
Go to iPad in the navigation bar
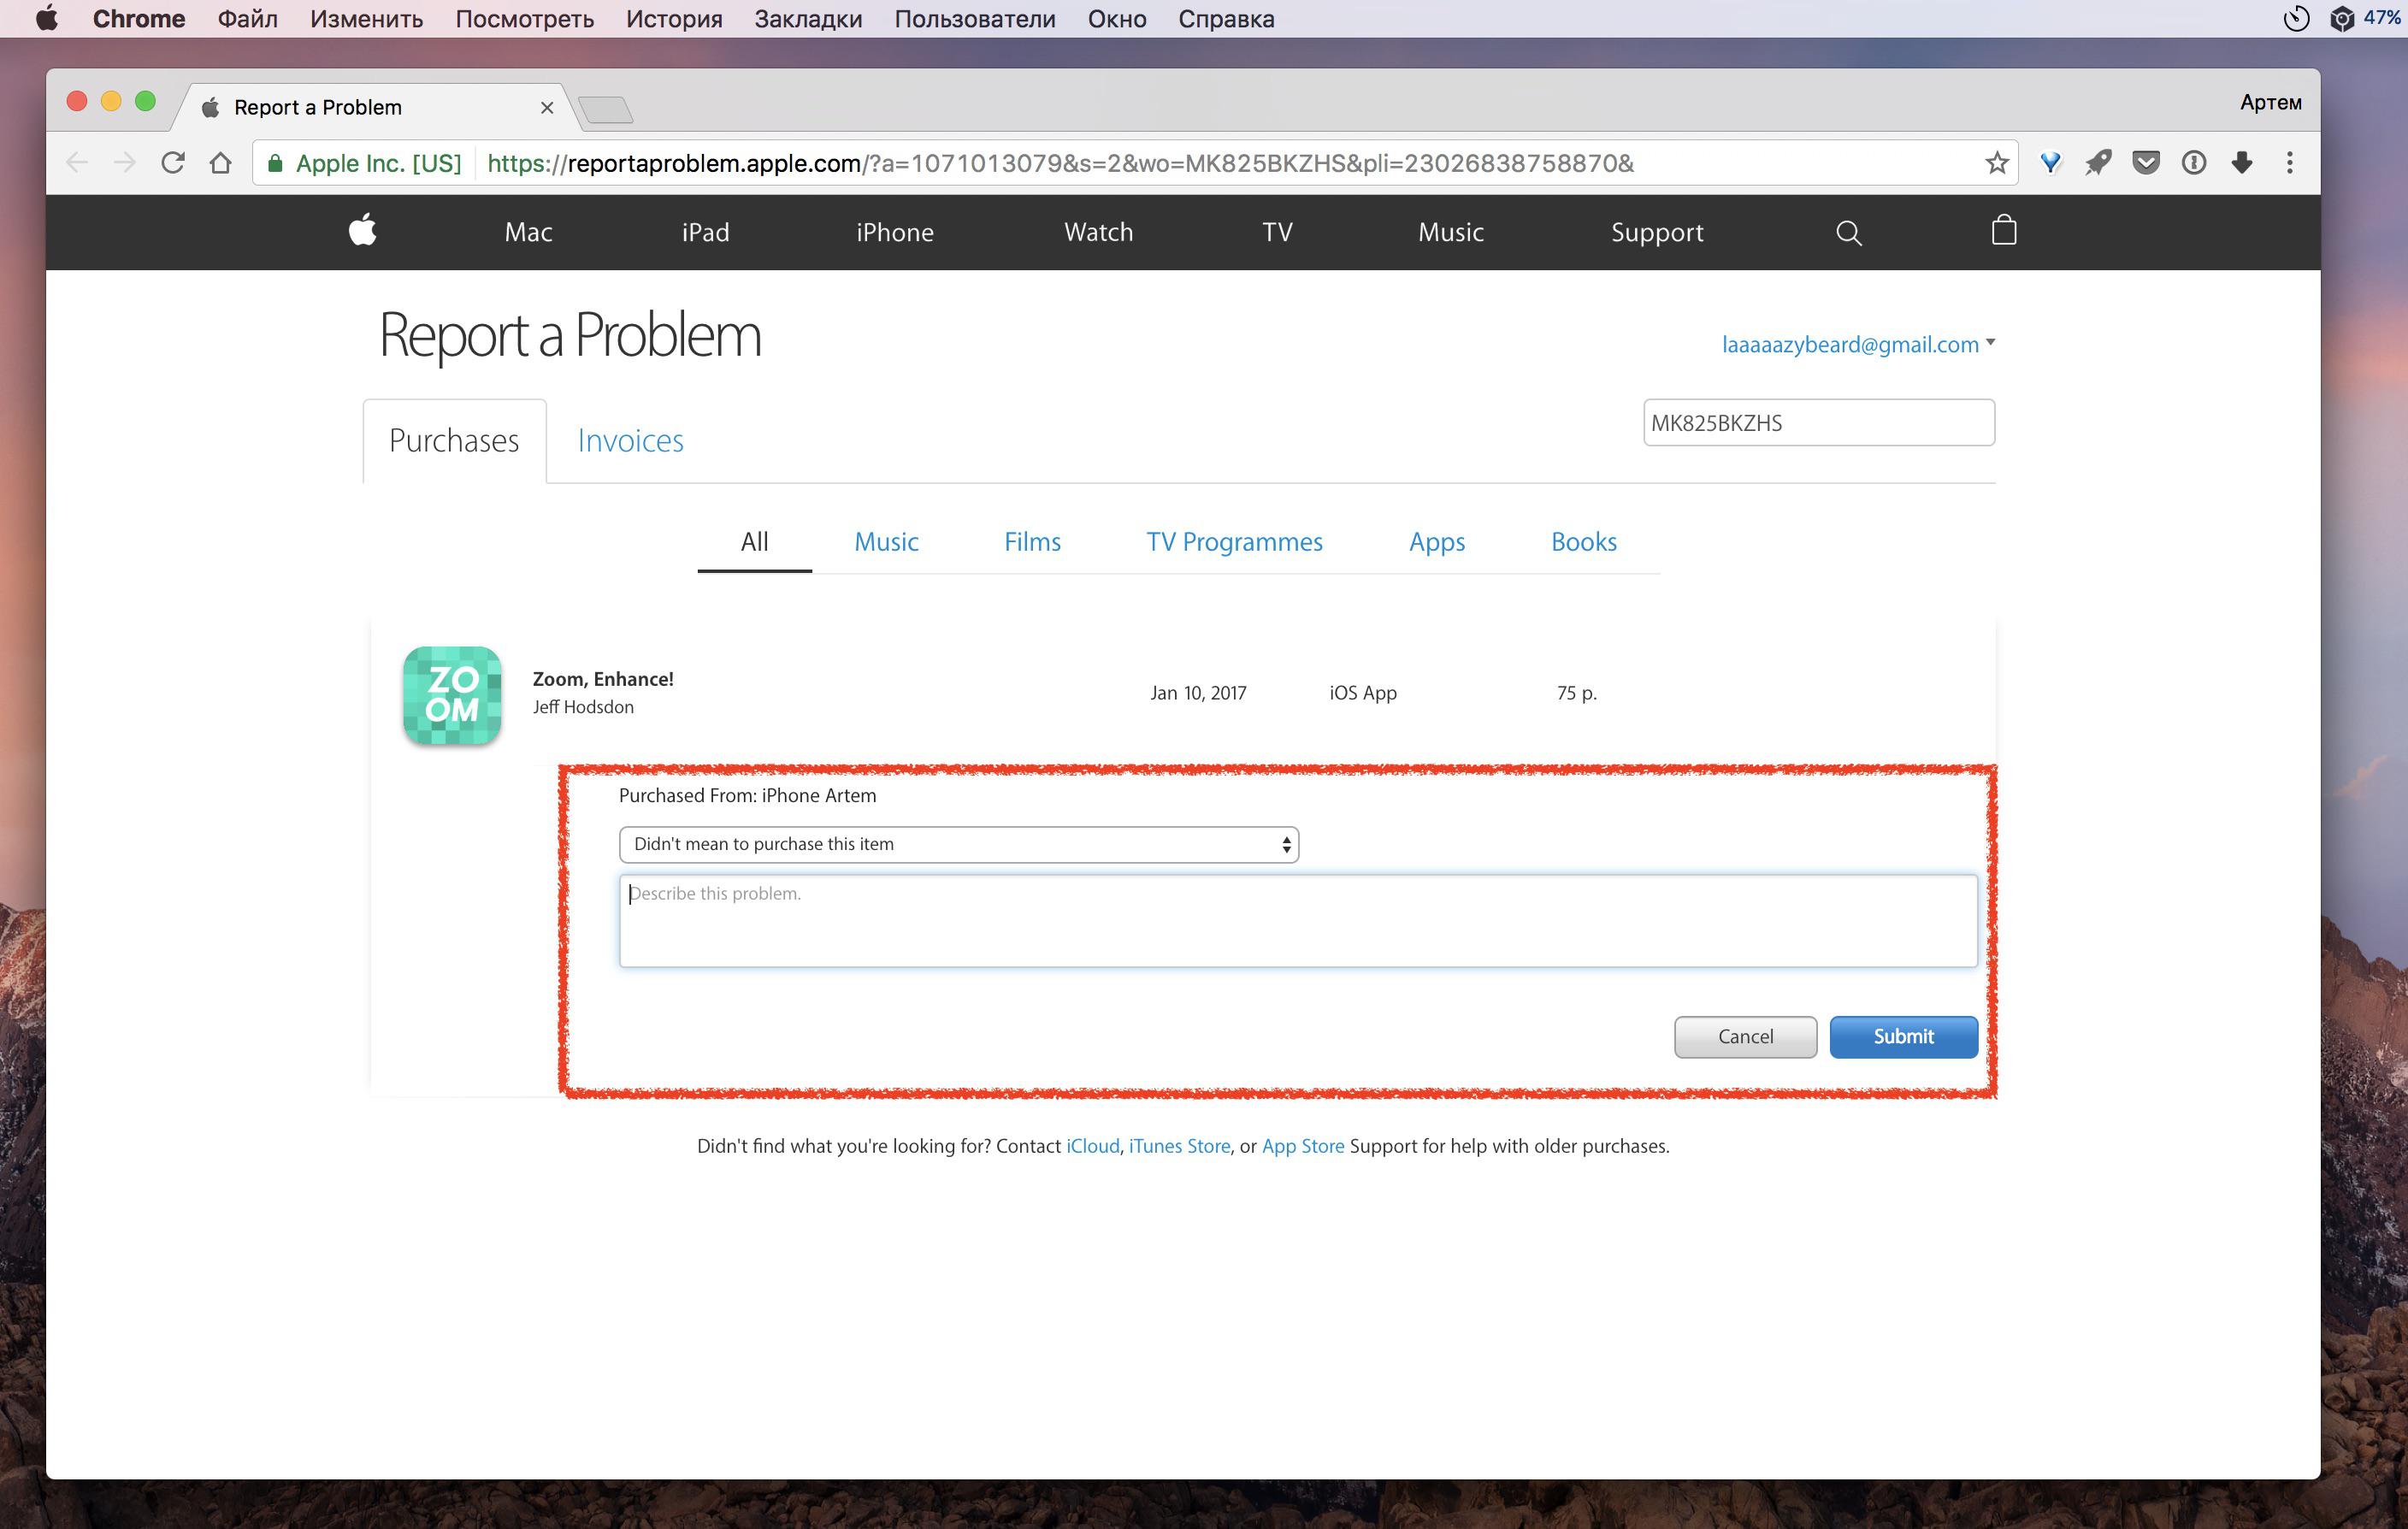[x=705, y=232]
